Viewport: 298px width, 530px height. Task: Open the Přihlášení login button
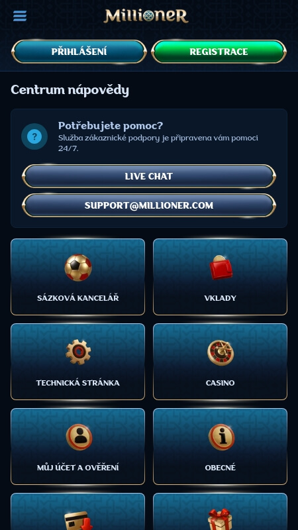[x=79, y=52]
